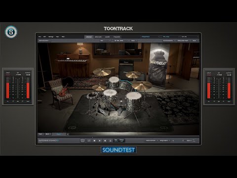Select the snare drum in the kit
This screenshot has width=237, height=178.
pyautogui.click(x=110, y=95)
